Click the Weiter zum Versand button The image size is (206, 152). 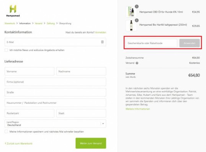pos(91,143)
